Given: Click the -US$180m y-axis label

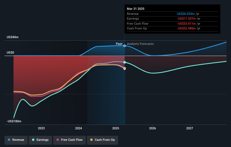Looking at the screenshot, I should click(14, 121).
